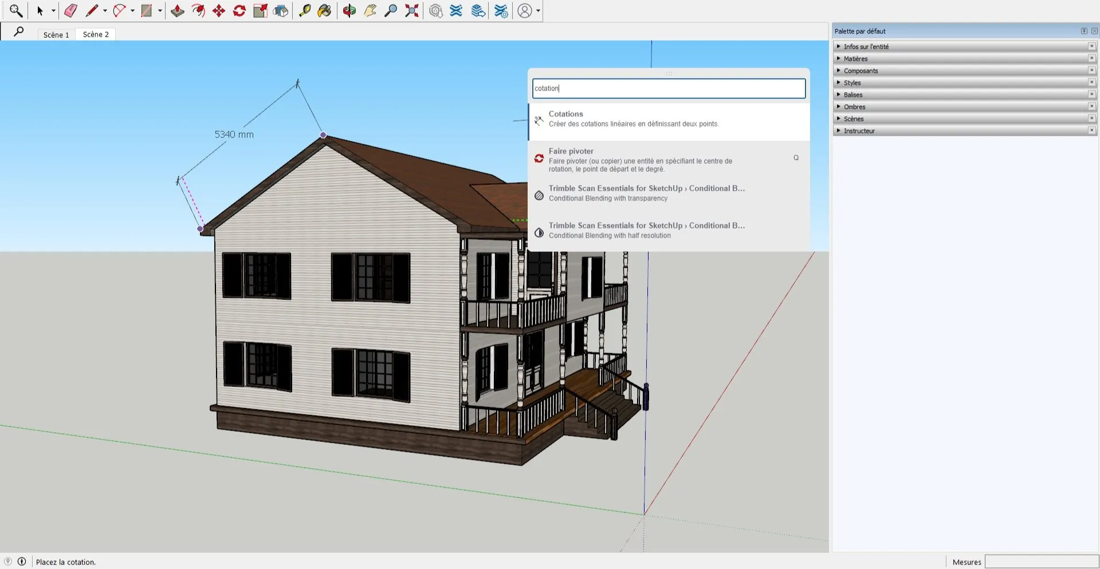
Task: Select the Tape Measure tool
Action: [305, 10]
